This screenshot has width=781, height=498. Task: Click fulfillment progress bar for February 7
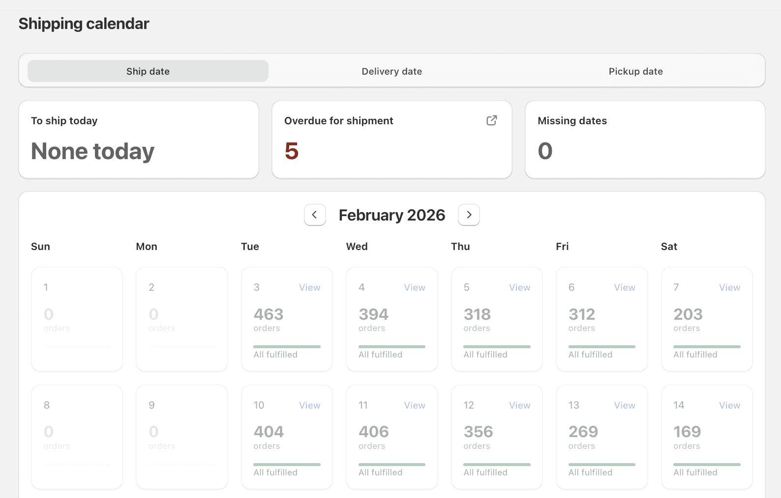pos(707,347)
